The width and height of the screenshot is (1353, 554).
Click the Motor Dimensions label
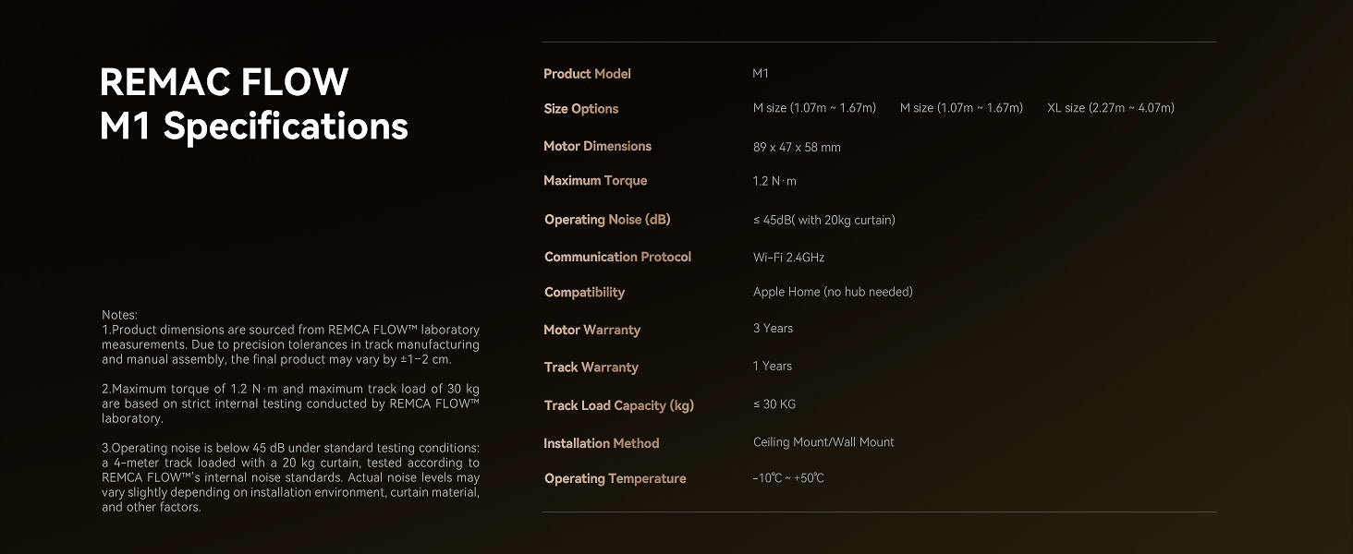pos(597,146)
